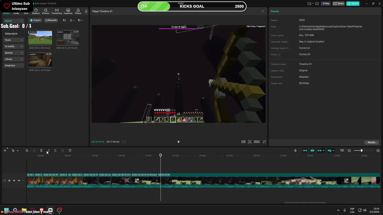This screenshot has width=383, height=215.
Task: Open Dreamina in the sidebar
Action: click(14, 65)
